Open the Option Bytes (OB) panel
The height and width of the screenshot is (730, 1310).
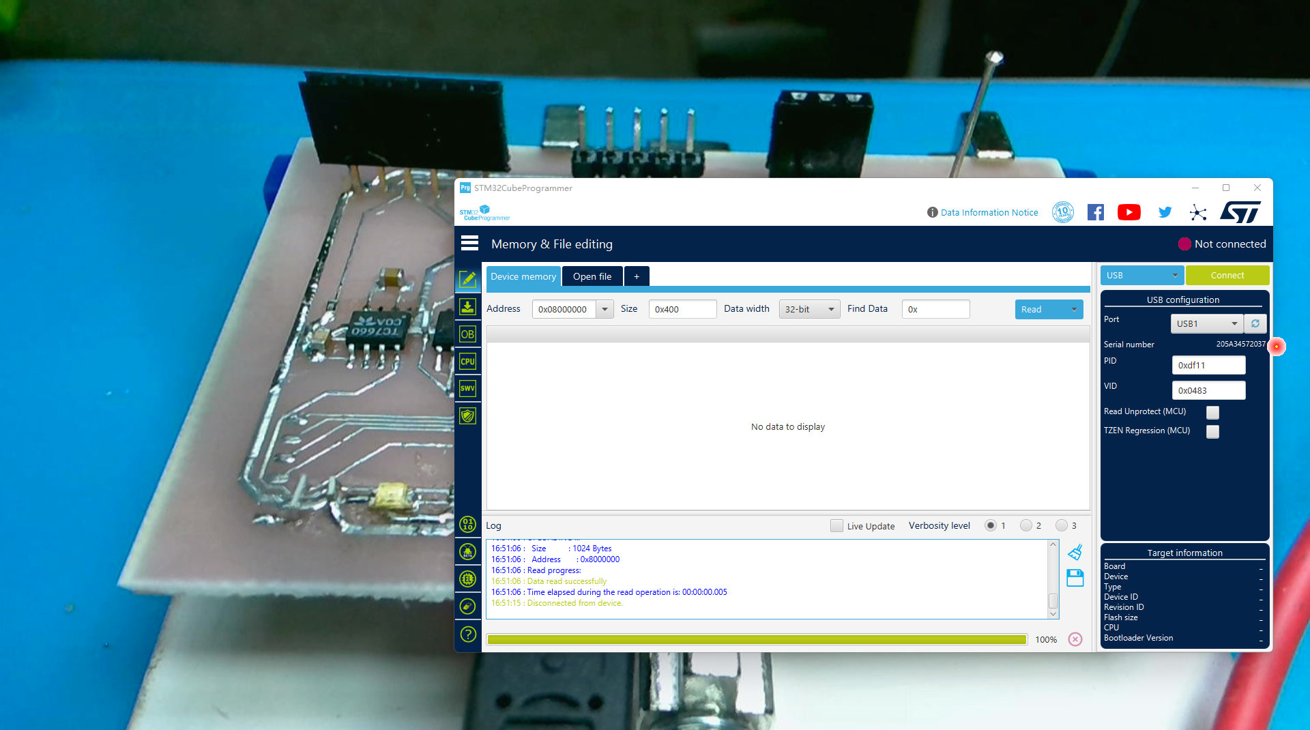pyautogui.click(x=468, y=334)
